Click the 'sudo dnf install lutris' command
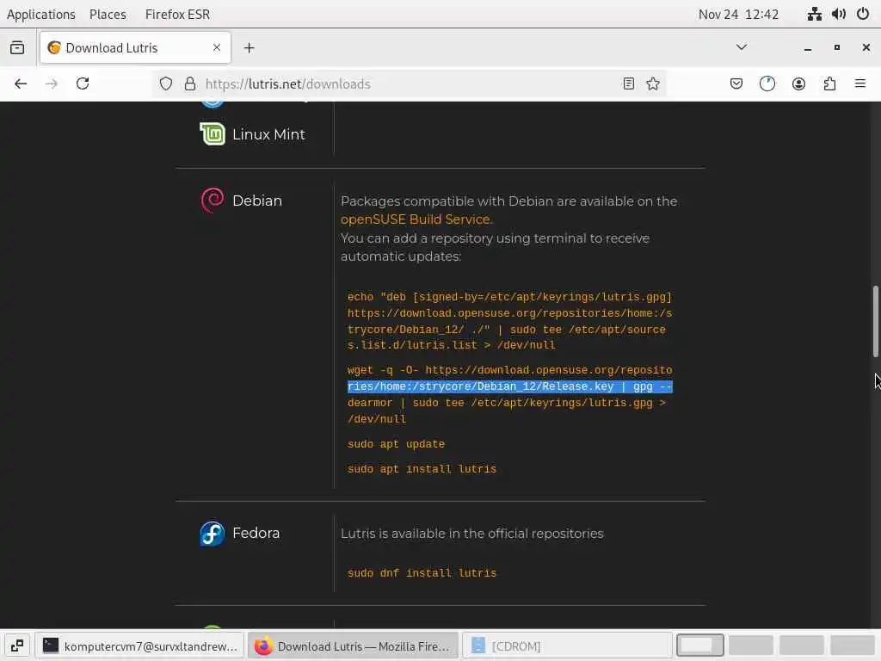 point(422,573)
